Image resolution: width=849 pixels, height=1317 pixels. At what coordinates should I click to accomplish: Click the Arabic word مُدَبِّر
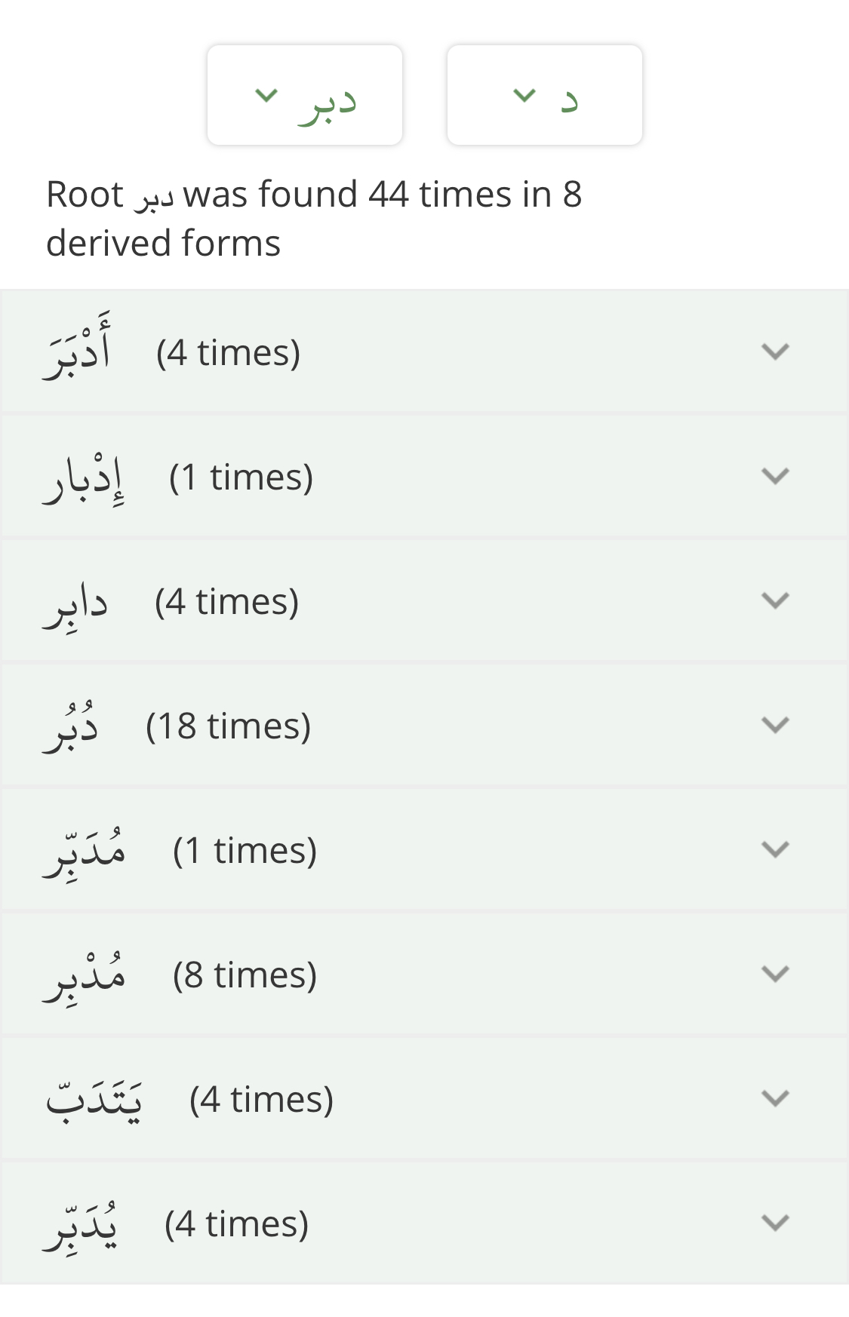85,851
